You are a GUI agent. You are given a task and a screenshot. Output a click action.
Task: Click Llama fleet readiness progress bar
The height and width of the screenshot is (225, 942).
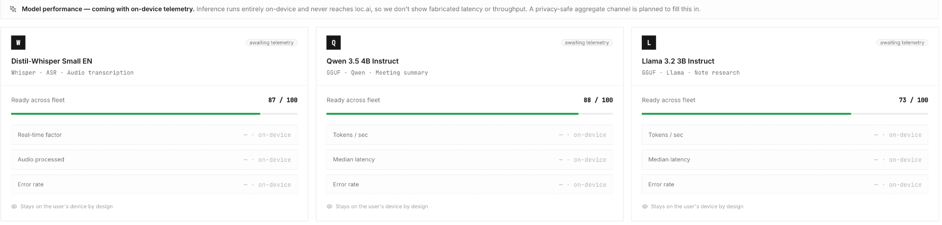(785, 114)
